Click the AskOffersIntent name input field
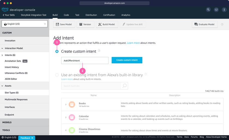Image resolution: width=229 pixels, height=140 pixels. 85,61
